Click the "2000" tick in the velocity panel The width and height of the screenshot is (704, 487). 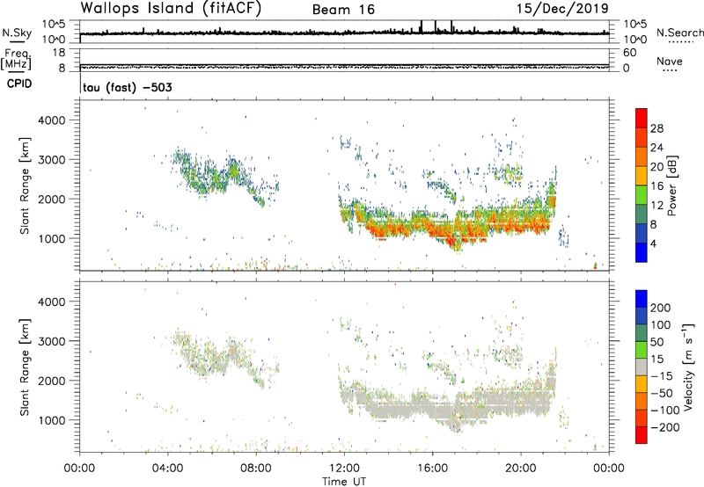point(51,381)
